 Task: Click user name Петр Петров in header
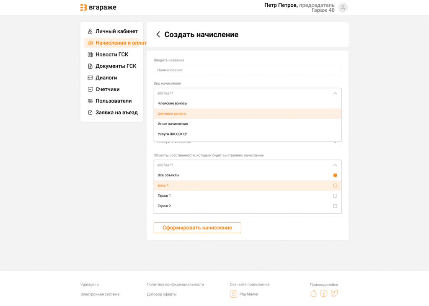[281, 5]
